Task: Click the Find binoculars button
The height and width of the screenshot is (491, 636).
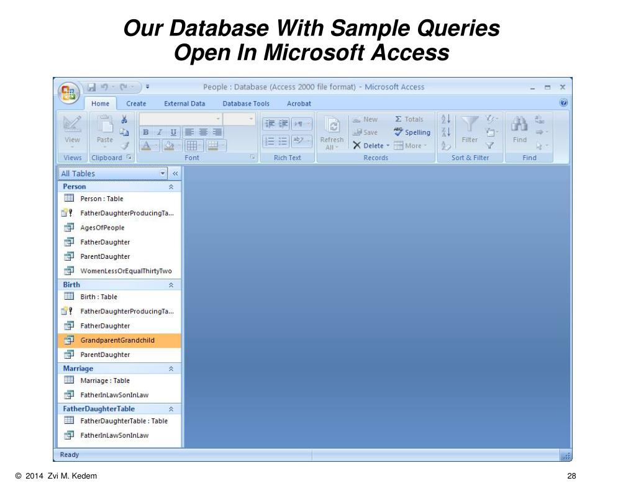Action: [520, 130]
